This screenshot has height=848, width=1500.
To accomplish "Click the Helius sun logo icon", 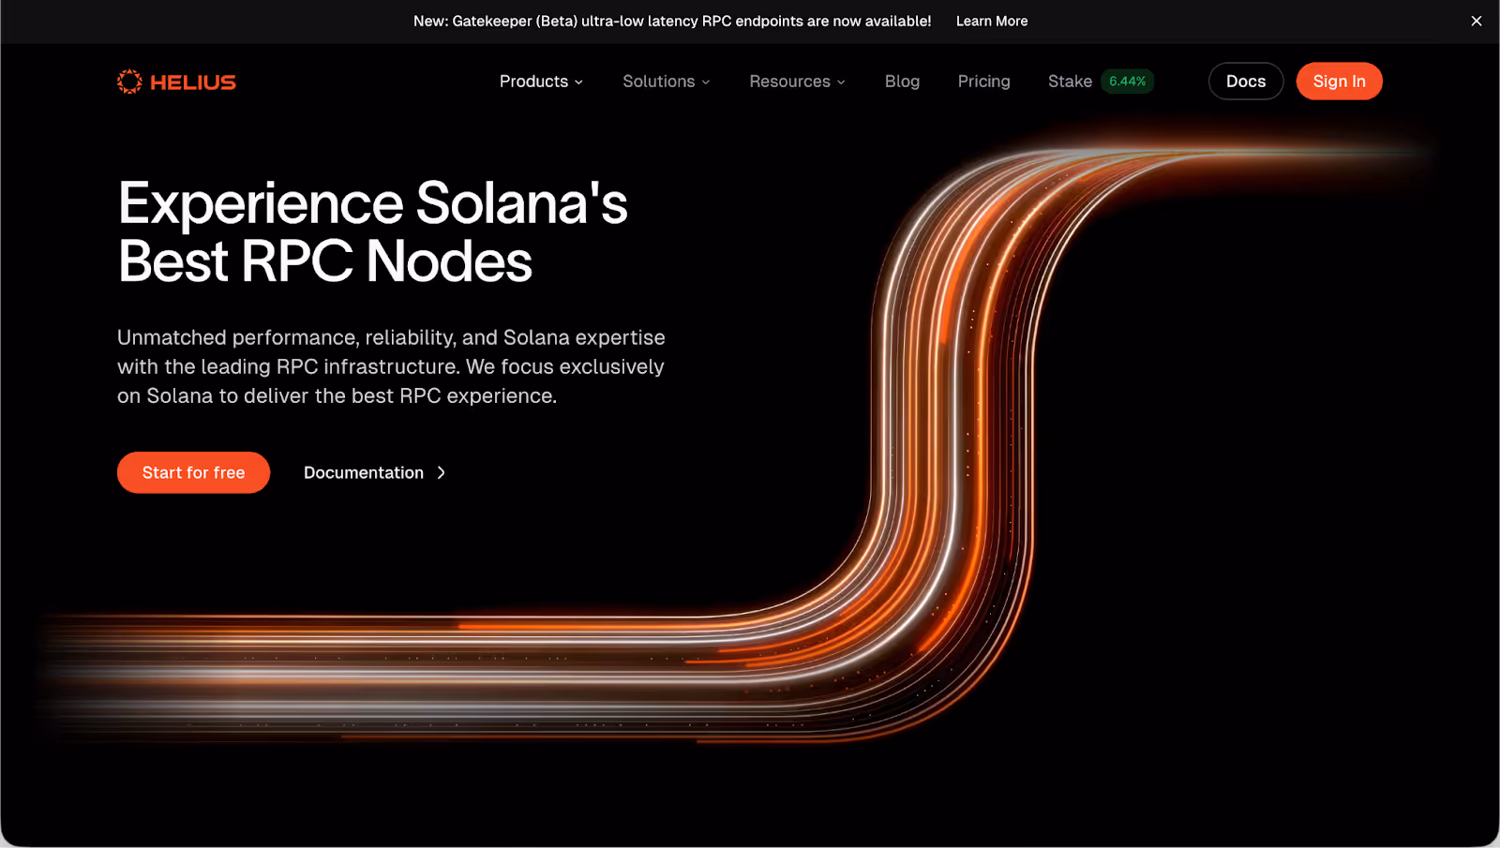I will 129,82.
